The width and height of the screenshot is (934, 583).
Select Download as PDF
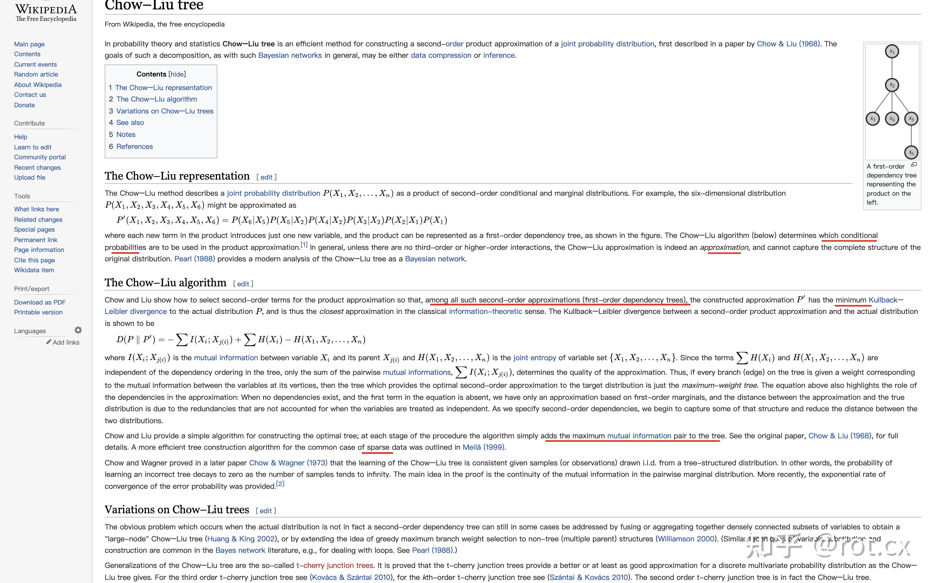coord(40,302)
